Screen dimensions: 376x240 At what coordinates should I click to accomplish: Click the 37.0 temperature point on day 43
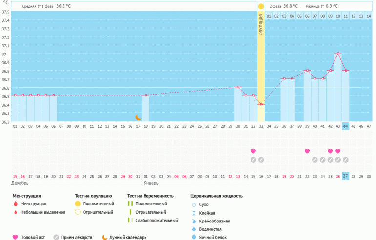point(338,53)
